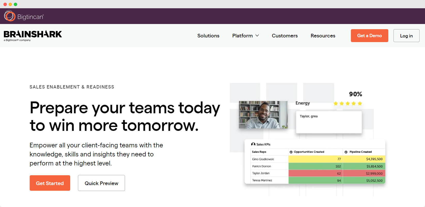Screen dimensions: 425x207
Task: Click the '$5,052,500' pipeline value
Action: click(374, 180)
